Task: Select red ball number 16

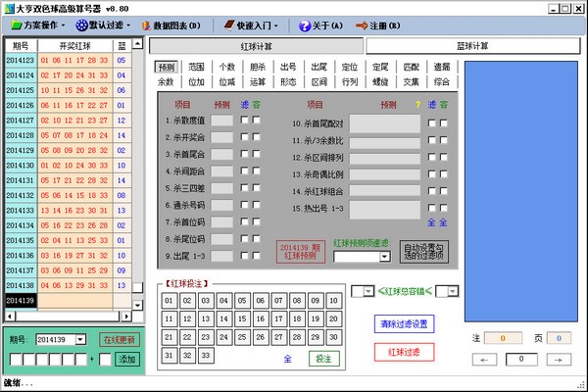Action: tap(261, 318)
